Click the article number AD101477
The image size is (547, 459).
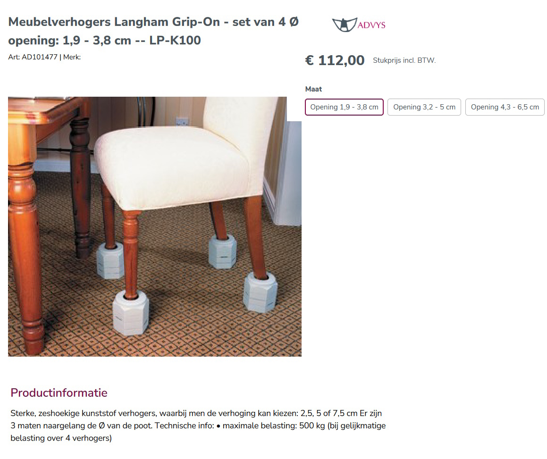pos(40,57)
